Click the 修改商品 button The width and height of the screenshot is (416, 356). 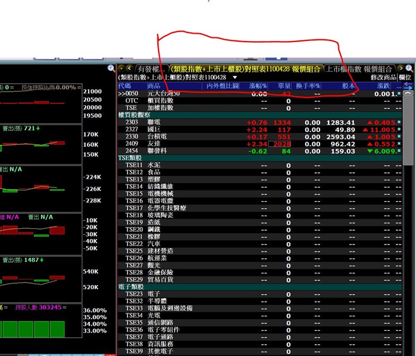(383, 78)
